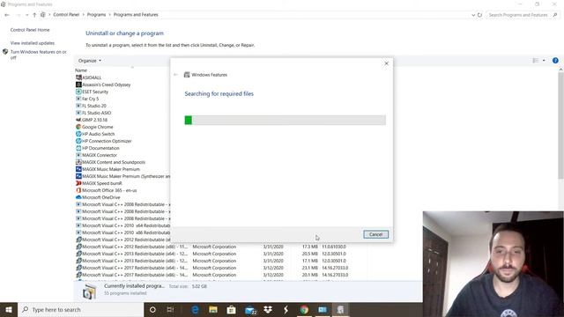564x317 pixels.
Task: Select Google Chrome program entry
Action: pyautogui.click(x=97, y=127)
